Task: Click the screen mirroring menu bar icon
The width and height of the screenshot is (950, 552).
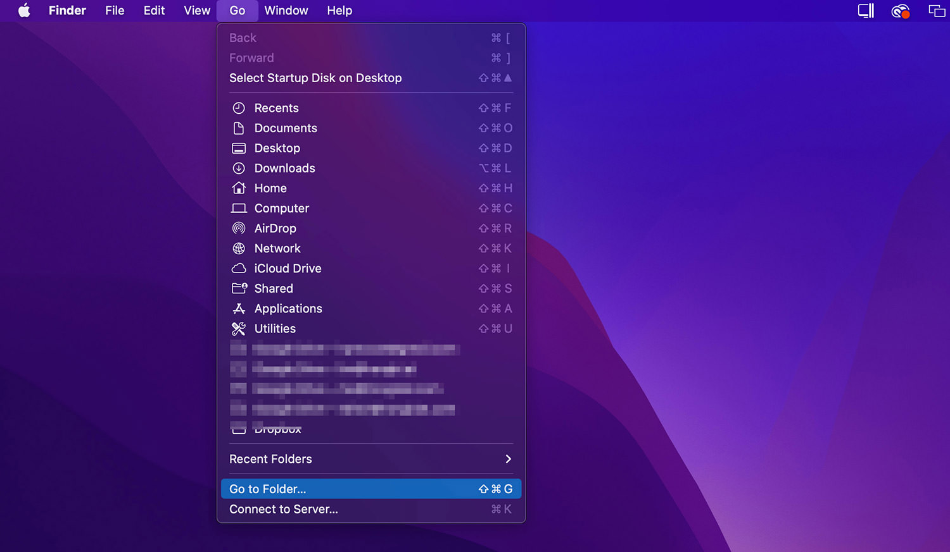Action: click(x=937, y=11)
